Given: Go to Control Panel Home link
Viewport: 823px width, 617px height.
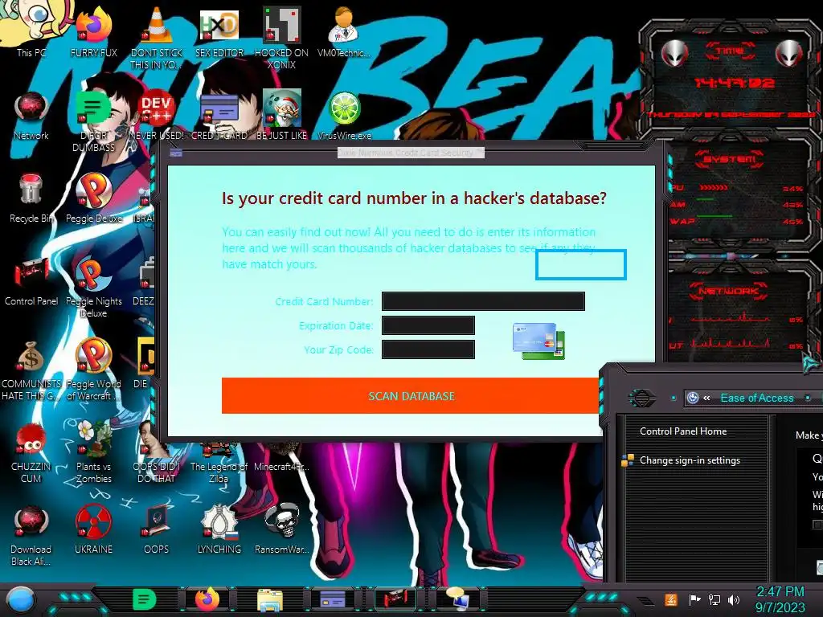Looking at the screenshot, I should pos(683,431).
